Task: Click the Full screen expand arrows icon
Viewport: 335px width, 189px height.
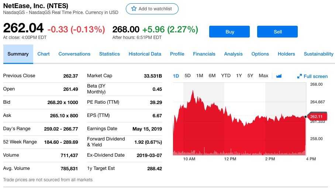Action: coord(299,76)
